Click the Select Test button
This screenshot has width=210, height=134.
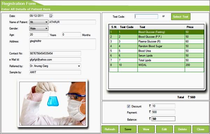pyautogui.click(x=181, y=17)
